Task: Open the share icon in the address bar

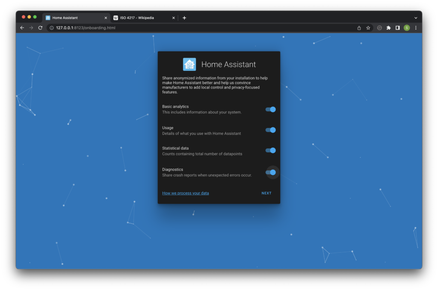Action: click(359, 28)
